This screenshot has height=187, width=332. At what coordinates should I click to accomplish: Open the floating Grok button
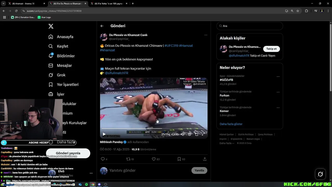pyautogui.click(x=320, y=174)
